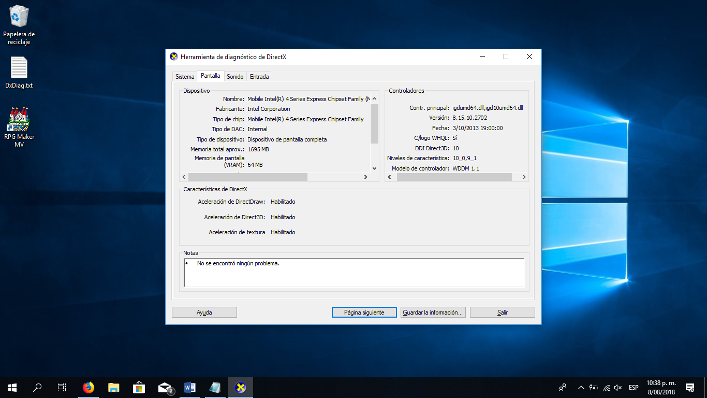Click "Intel Corporation" manufacturer value
Screen dimensions: 707x398
pos(269,109)
